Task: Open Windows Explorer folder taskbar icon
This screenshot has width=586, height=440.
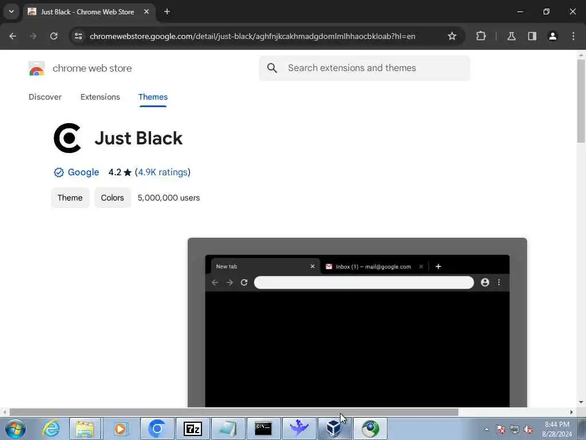Action: click(86, 429)
